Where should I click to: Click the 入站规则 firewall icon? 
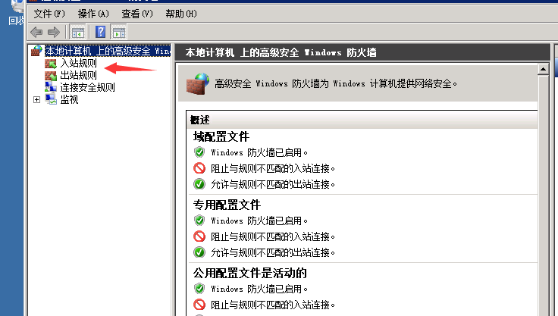(51, 64)
